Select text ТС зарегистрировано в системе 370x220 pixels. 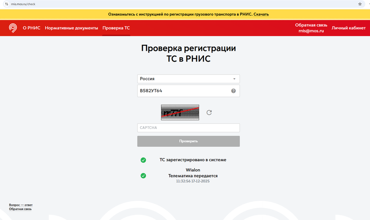click(x=193, y=160)
